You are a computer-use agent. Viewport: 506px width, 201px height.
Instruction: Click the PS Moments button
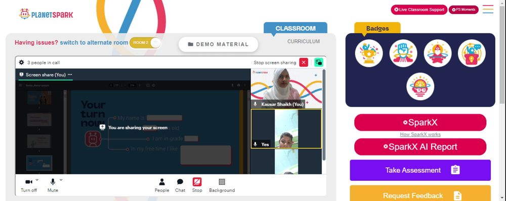(x=463, y=10)
